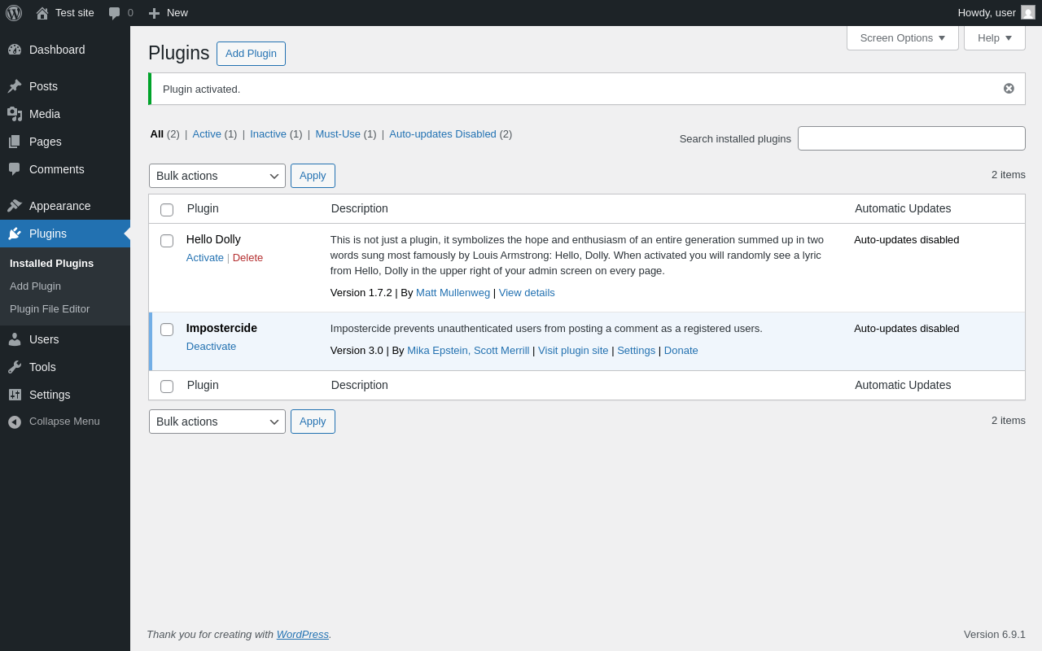Screen dimensions: 1042x651
Task: Click the Appearance paintbrush icon
Action: point(15,206)
